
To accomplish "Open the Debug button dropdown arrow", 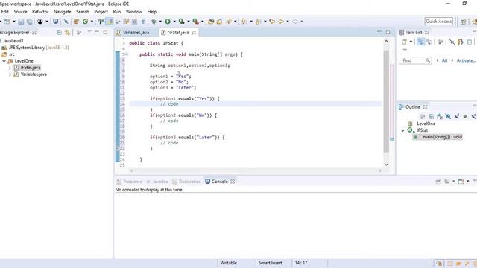I will (160, 22).
